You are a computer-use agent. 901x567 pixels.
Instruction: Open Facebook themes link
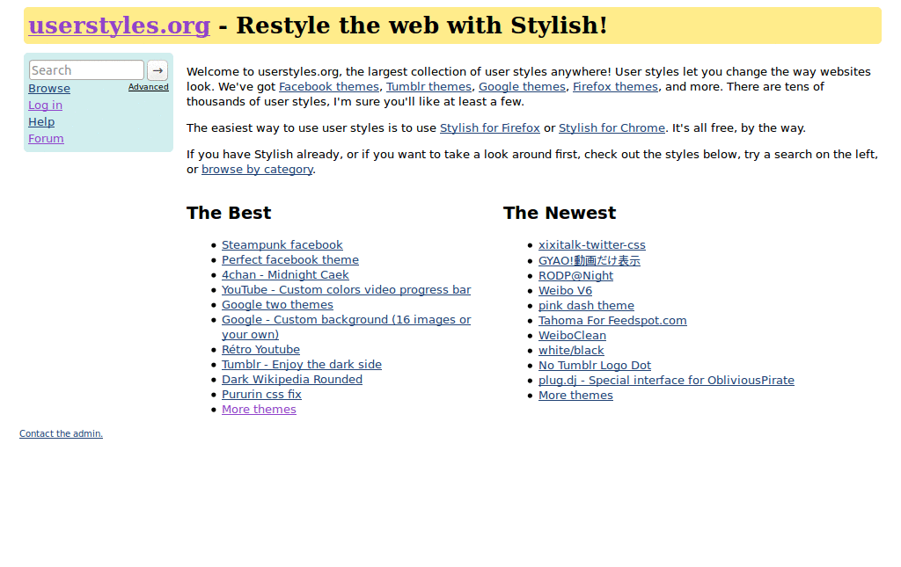pos(329,87)
